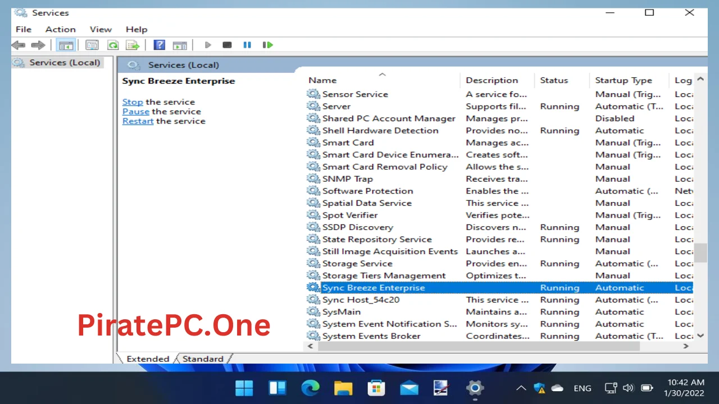Image resolution: width=719 pixels, height=404 pixels.
Task: Toggle Show/Hide Action Pane icon
Action: click(x=180, y=45)
